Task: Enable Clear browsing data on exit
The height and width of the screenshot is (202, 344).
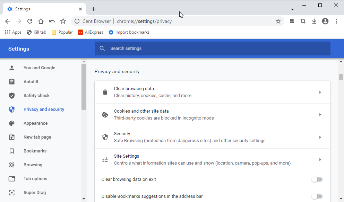Action: click(317, 179)
